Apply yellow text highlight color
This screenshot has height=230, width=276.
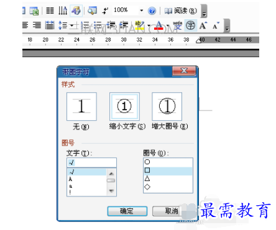(x=139, y=25)
